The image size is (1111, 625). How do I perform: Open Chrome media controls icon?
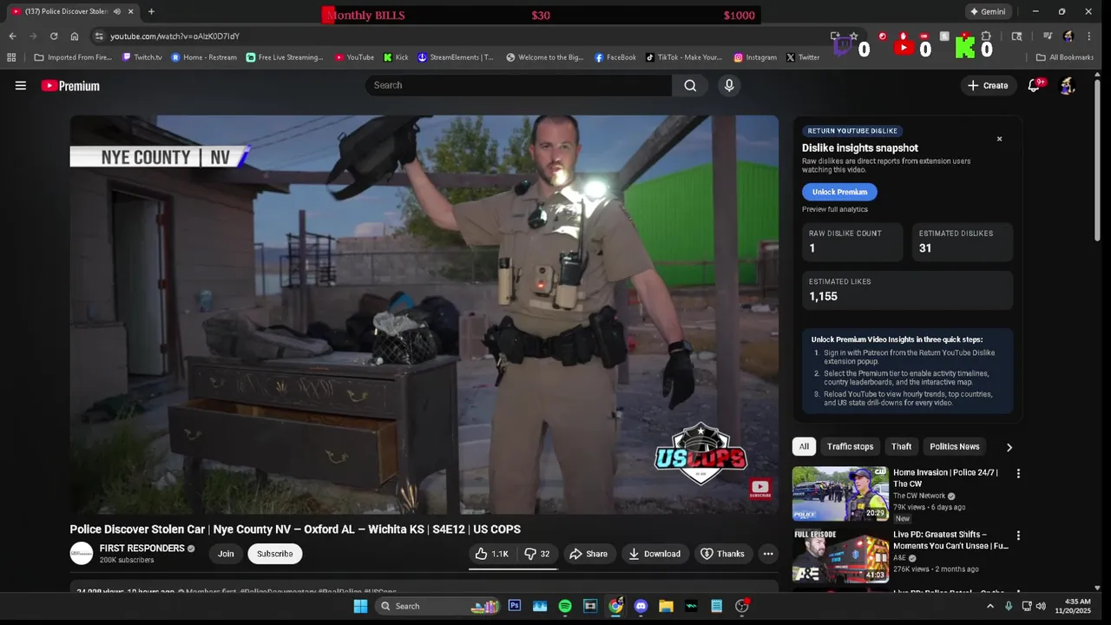tap(1048, 36)
